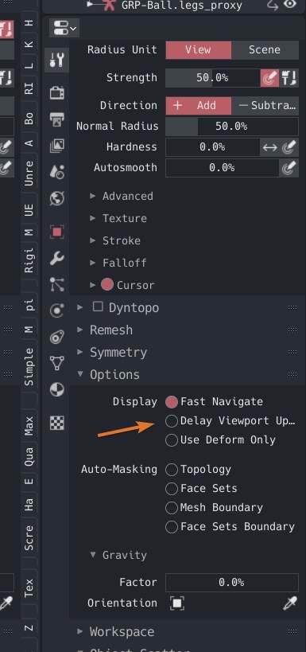Open the Output properties printer icon
The width and height of the screenshot is (306, 652).
pyautogui.click(x=56, y=119)
